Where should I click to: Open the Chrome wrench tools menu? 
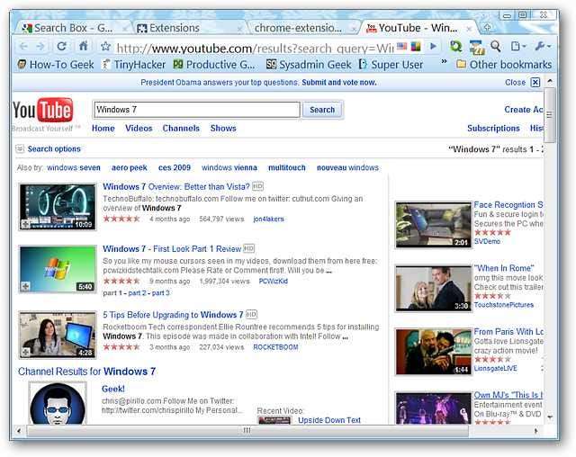tap(543, 46)
